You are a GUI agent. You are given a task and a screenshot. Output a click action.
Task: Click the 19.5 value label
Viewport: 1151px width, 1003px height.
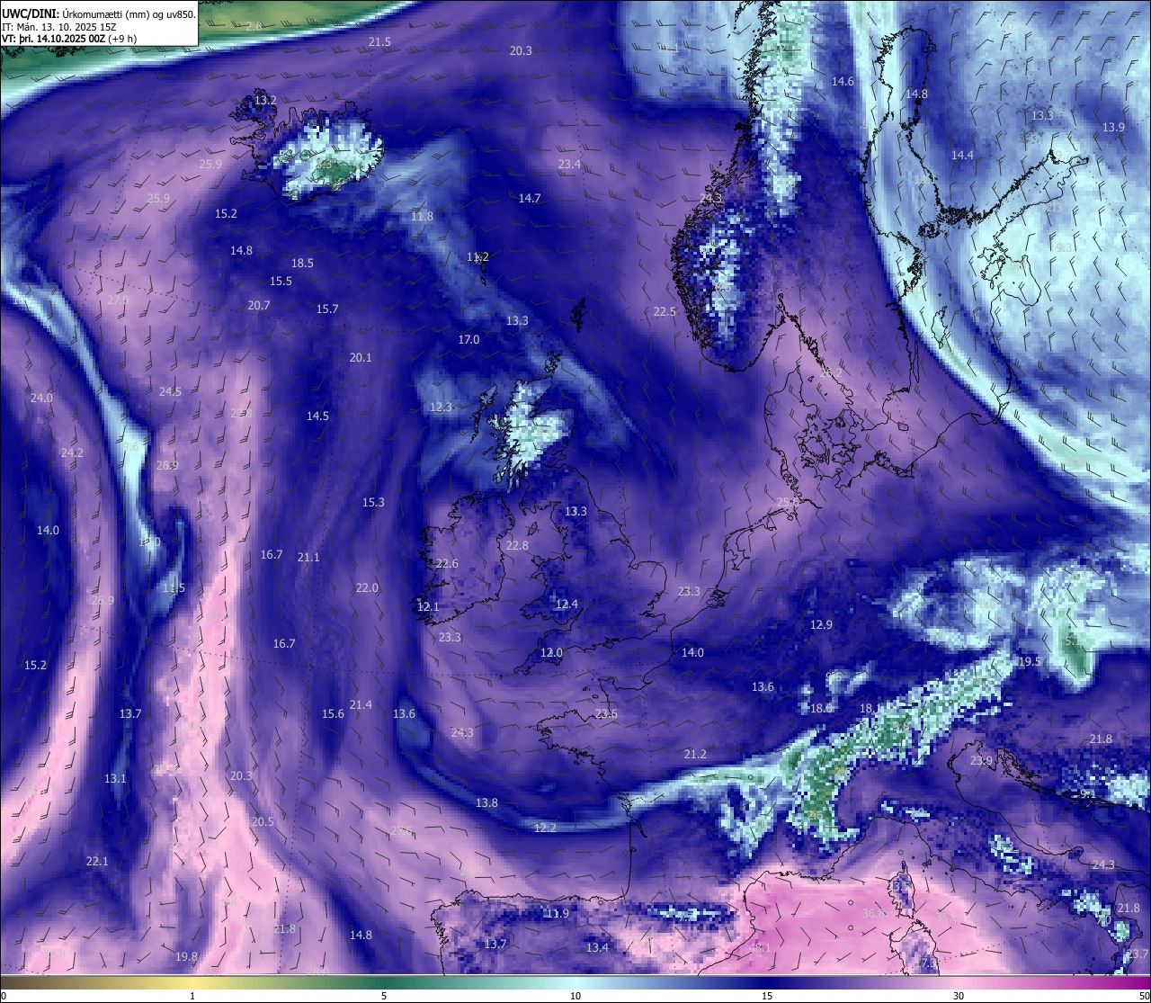[x=1030, y=662]
